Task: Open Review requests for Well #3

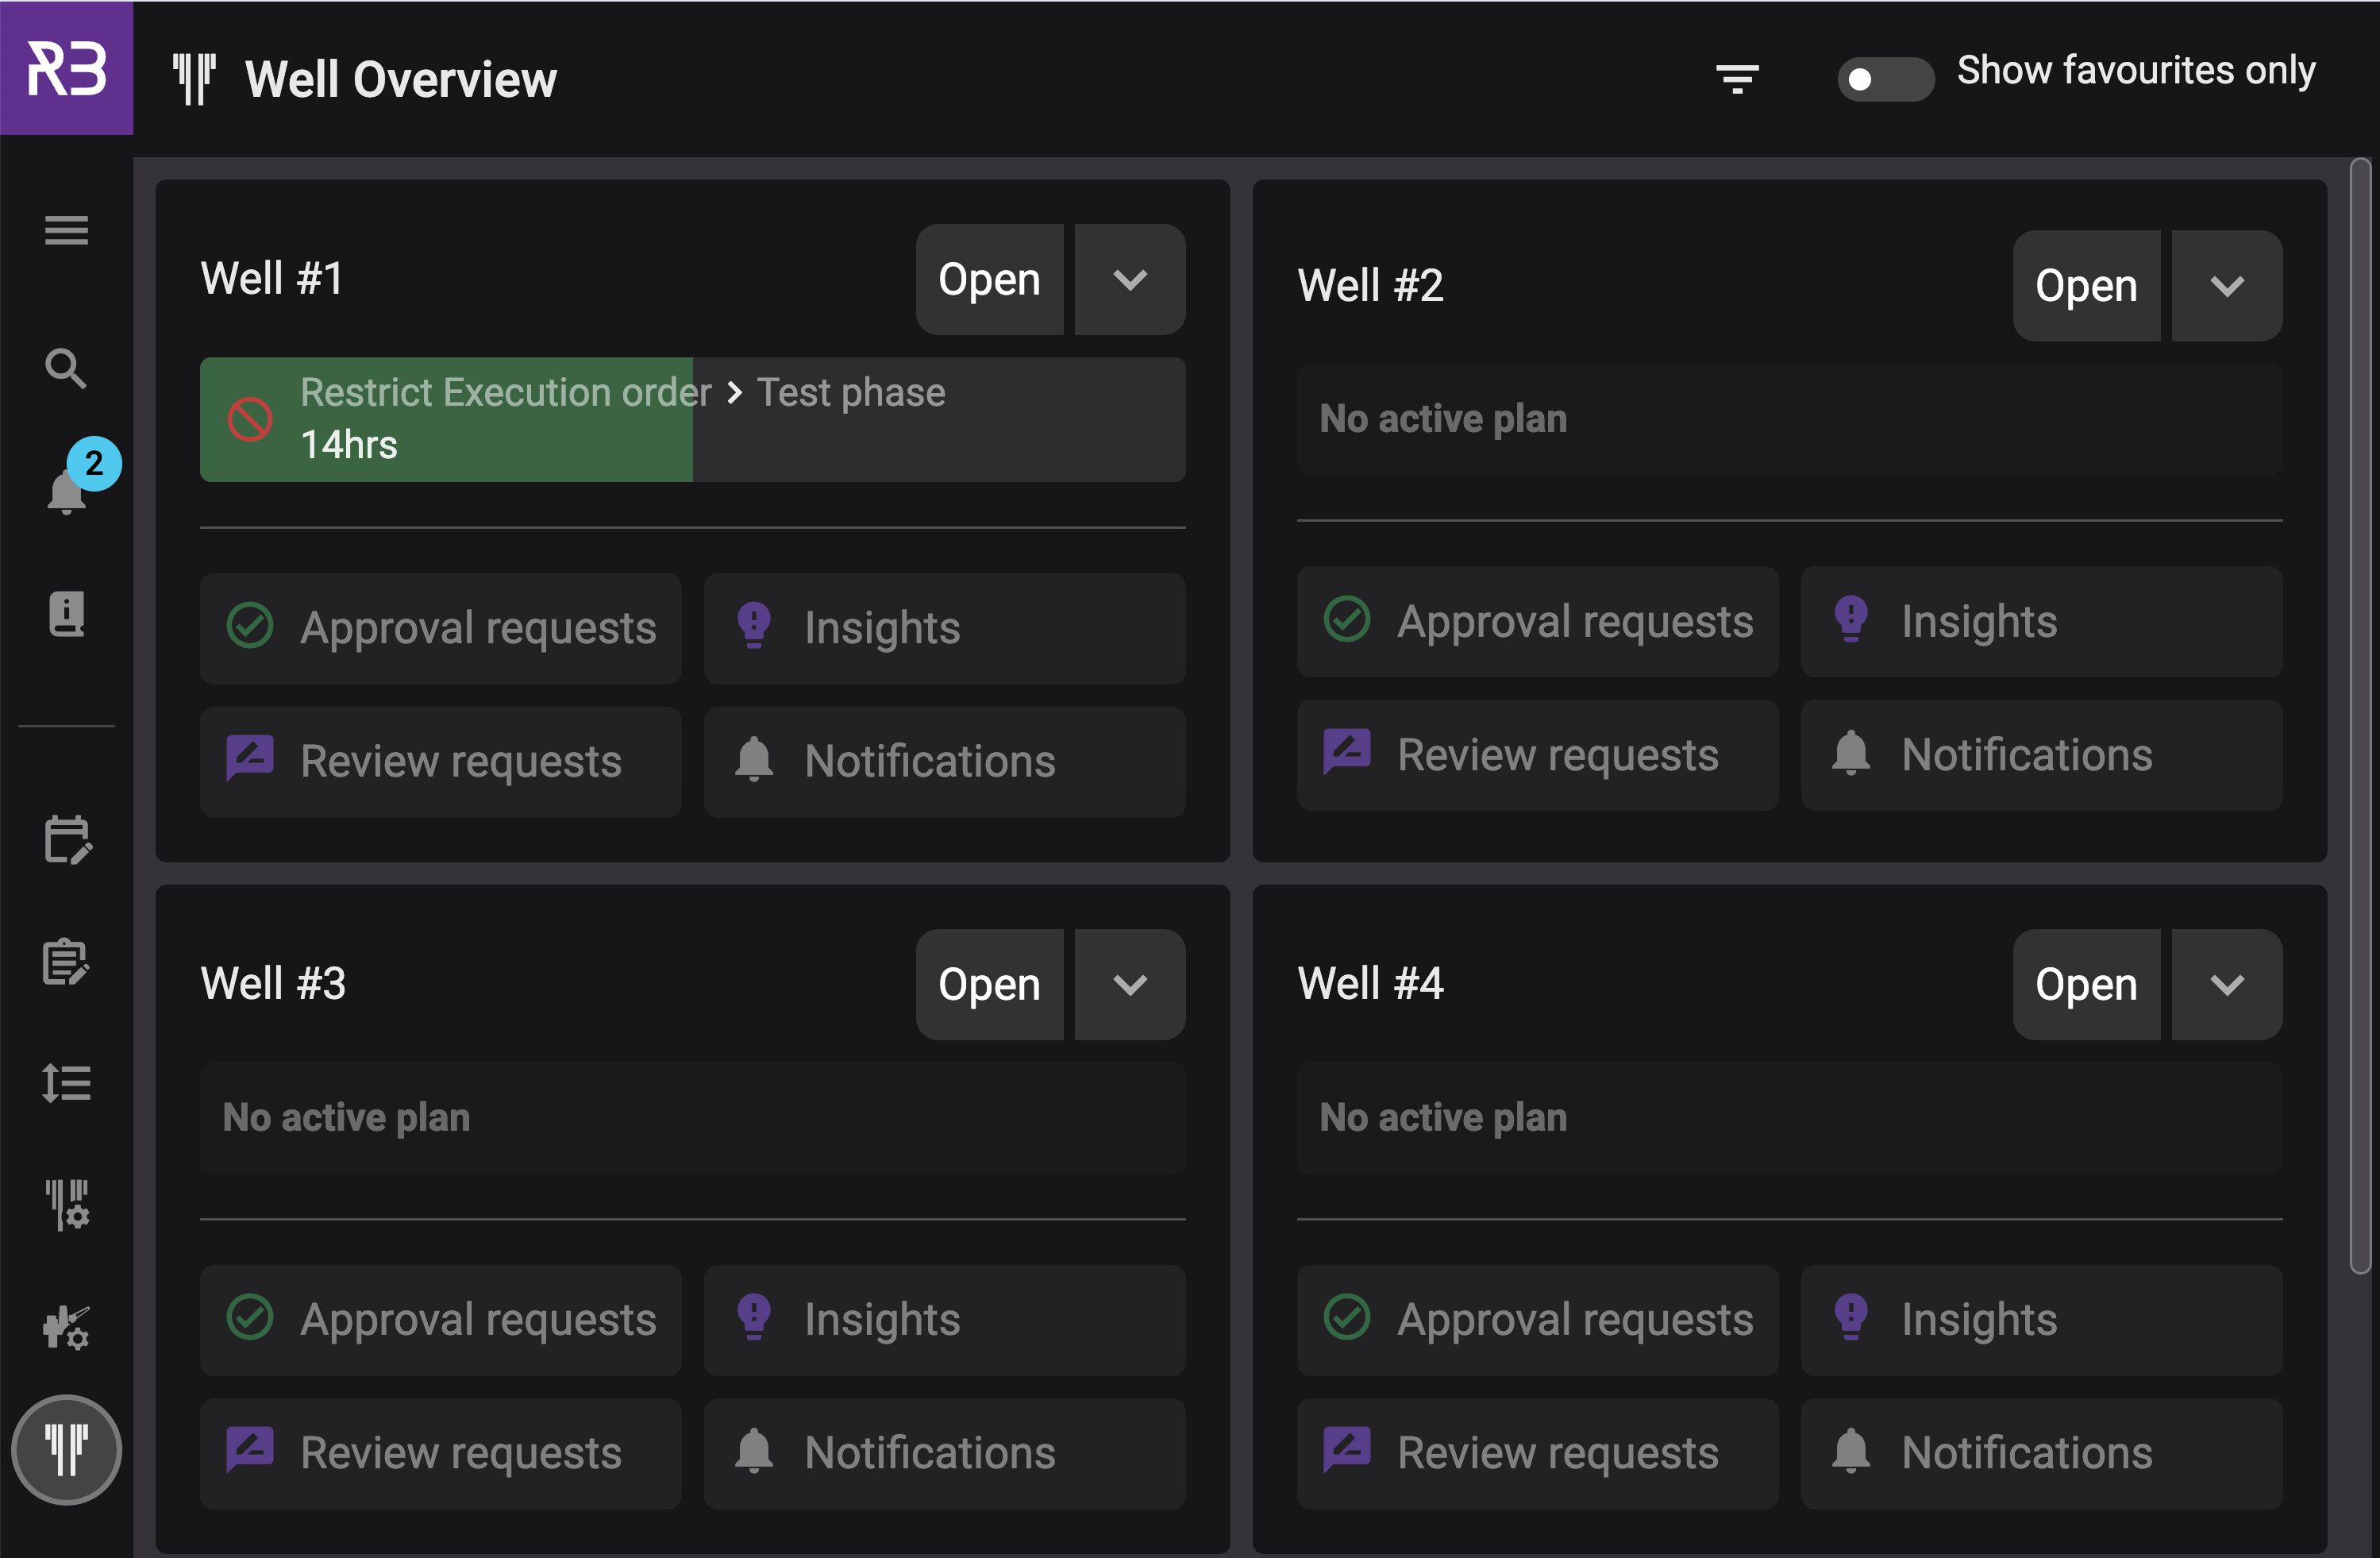Action: tap(440, 1453)
